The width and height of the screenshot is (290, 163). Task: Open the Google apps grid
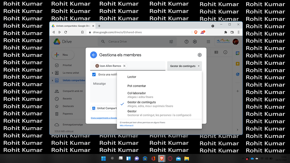pos(208,42)
